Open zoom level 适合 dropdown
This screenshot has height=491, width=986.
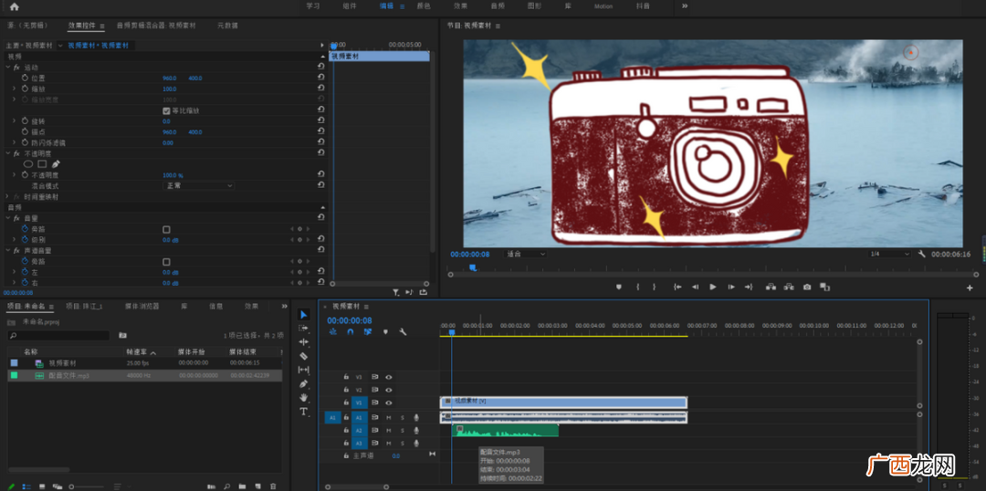tap(526, 254)
